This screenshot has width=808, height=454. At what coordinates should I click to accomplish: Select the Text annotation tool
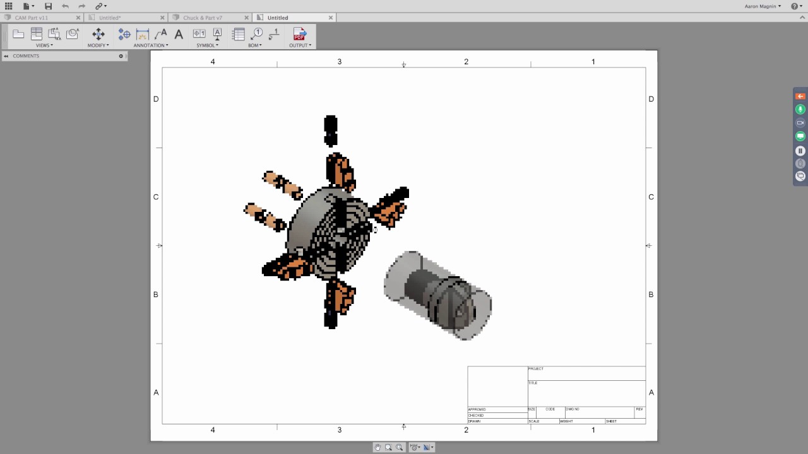point(179,34)
